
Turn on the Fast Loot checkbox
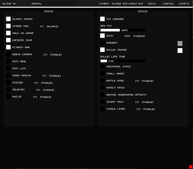click(x=8, y=69)
